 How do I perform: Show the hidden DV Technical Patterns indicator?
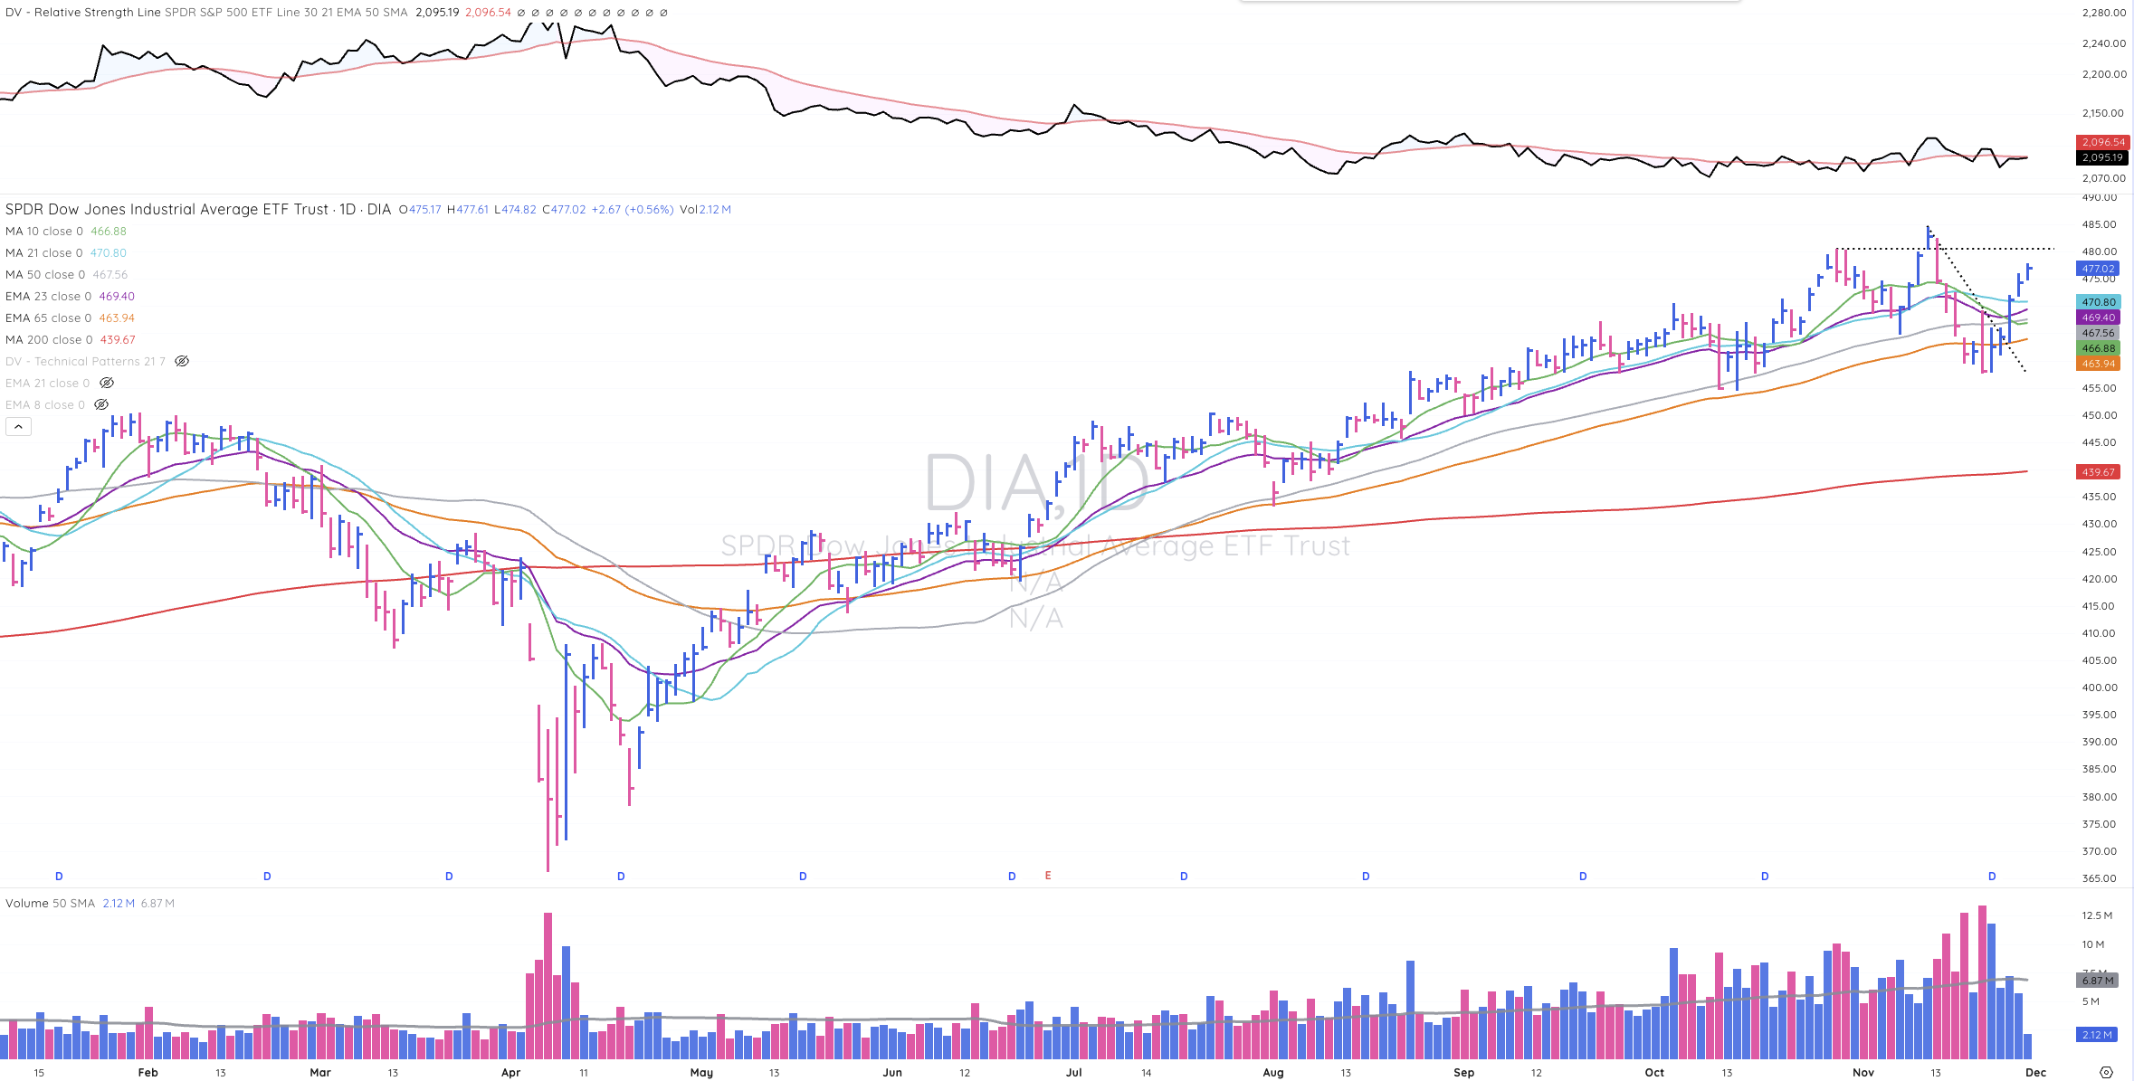[x=182, y=361]
